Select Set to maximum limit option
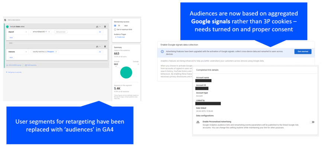Screen dimensions: 325x148 click(115, 30)
